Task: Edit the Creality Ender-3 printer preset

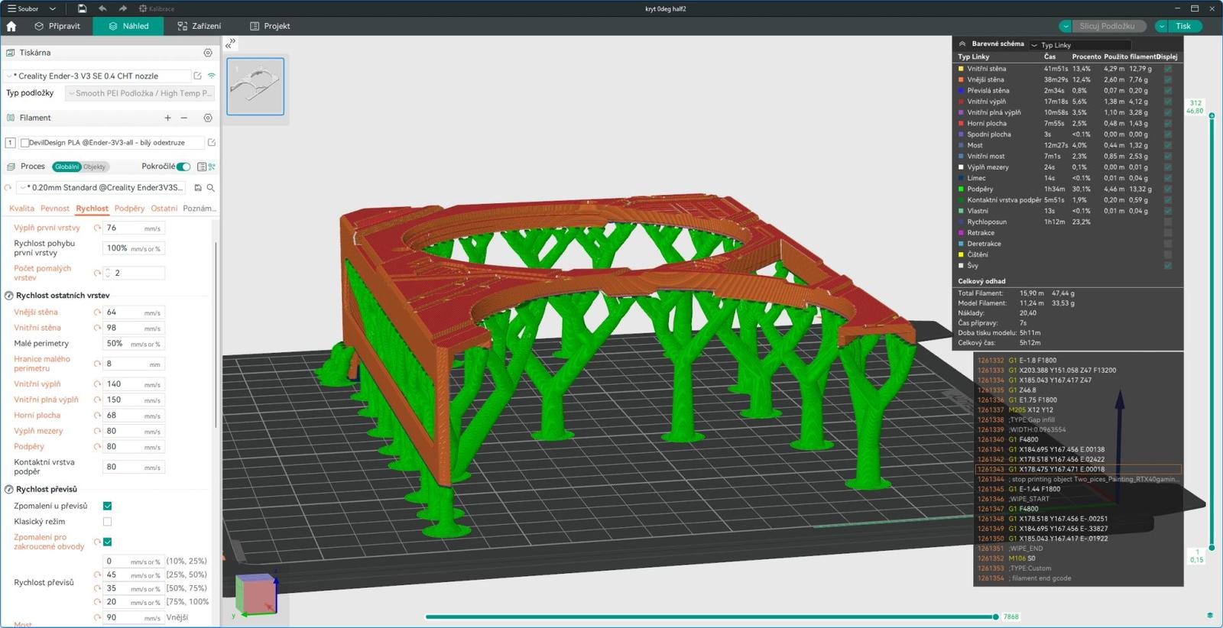Action: coord(197,76)
